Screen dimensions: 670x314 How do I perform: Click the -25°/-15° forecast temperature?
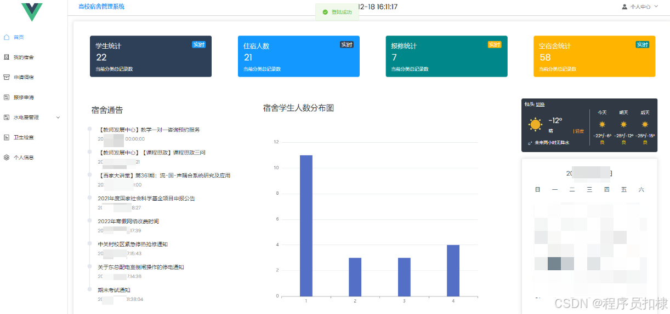[645, 136]
